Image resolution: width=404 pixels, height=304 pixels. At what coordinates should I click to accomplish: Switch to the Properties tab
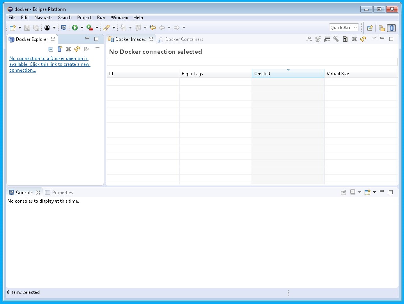tap(62, 193)
